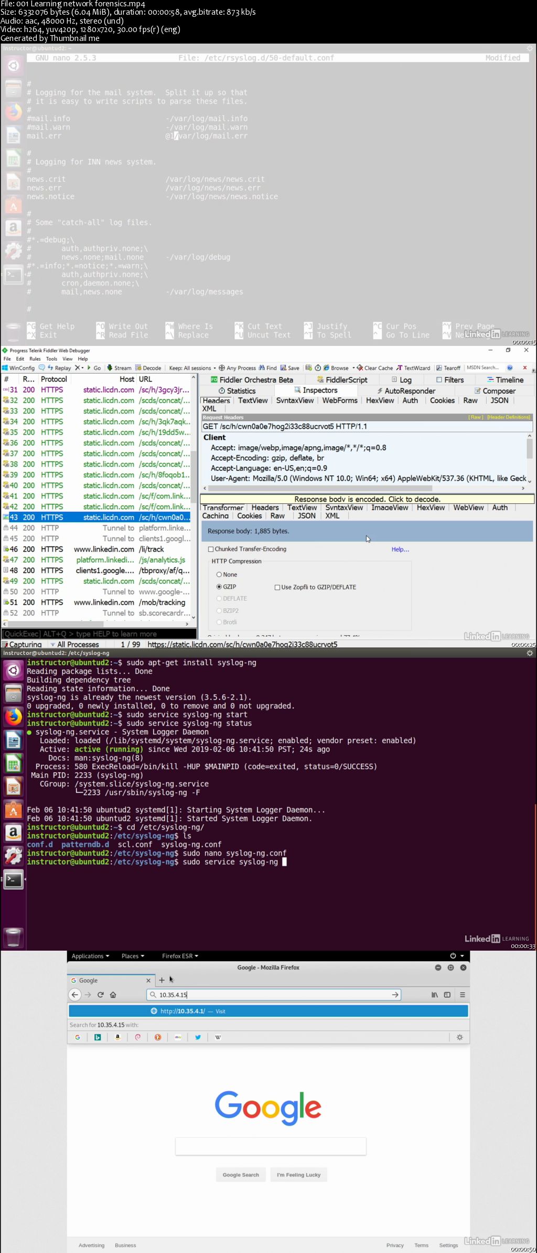Open Keep: All sessions dropdown
This screenshot has width=537, height=1253.
pos(192,368)
